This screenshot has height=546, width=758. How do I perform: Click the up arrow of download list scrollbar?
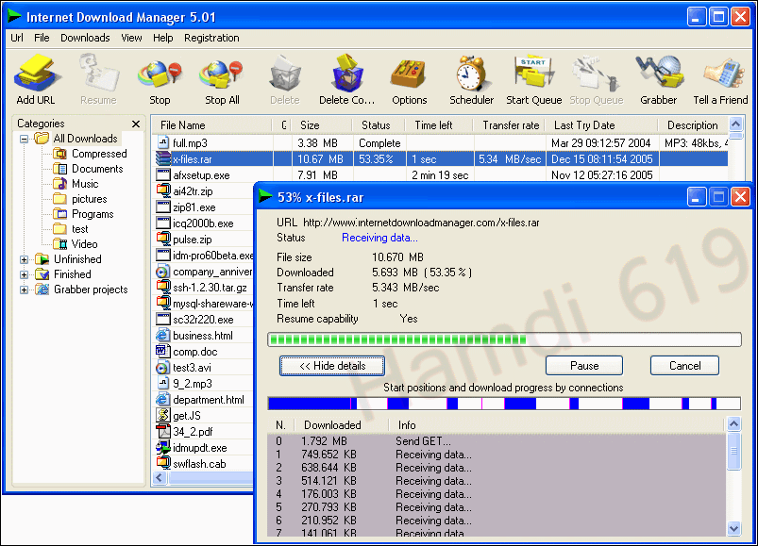(x=735, y=124)
